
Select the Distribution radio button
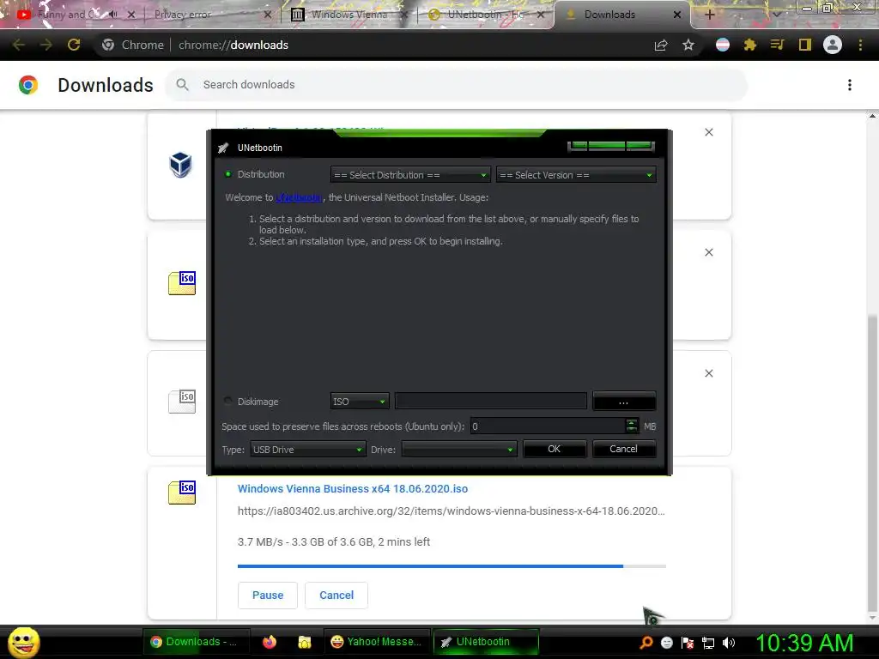tap(228, 174)
